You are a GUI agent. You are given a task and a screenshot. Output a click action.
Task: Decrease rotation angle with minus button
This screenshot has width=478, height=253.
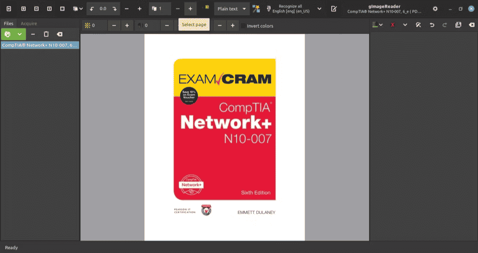click(x=127, y=9)
